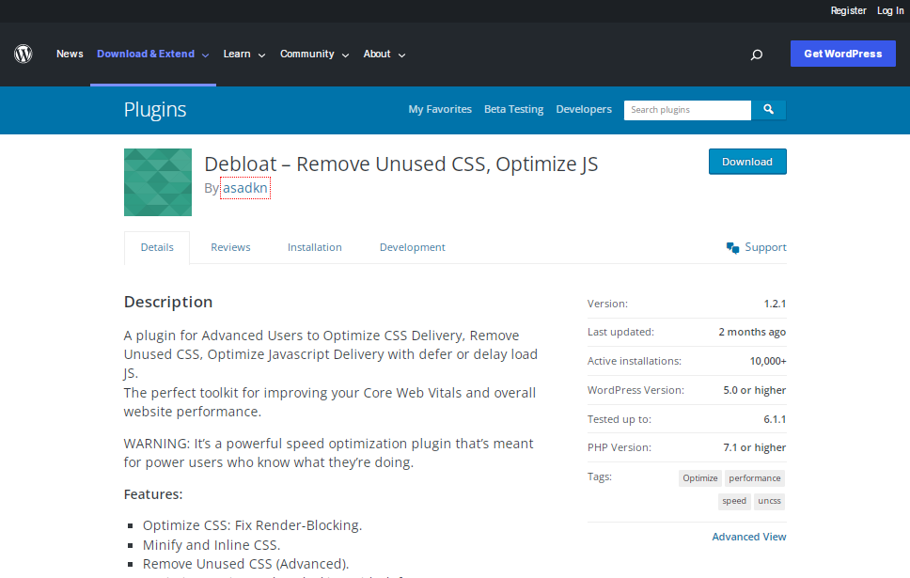Screen dimensions: 910x578
Task: Click the blue Download button
Action: tap(747, 162)
